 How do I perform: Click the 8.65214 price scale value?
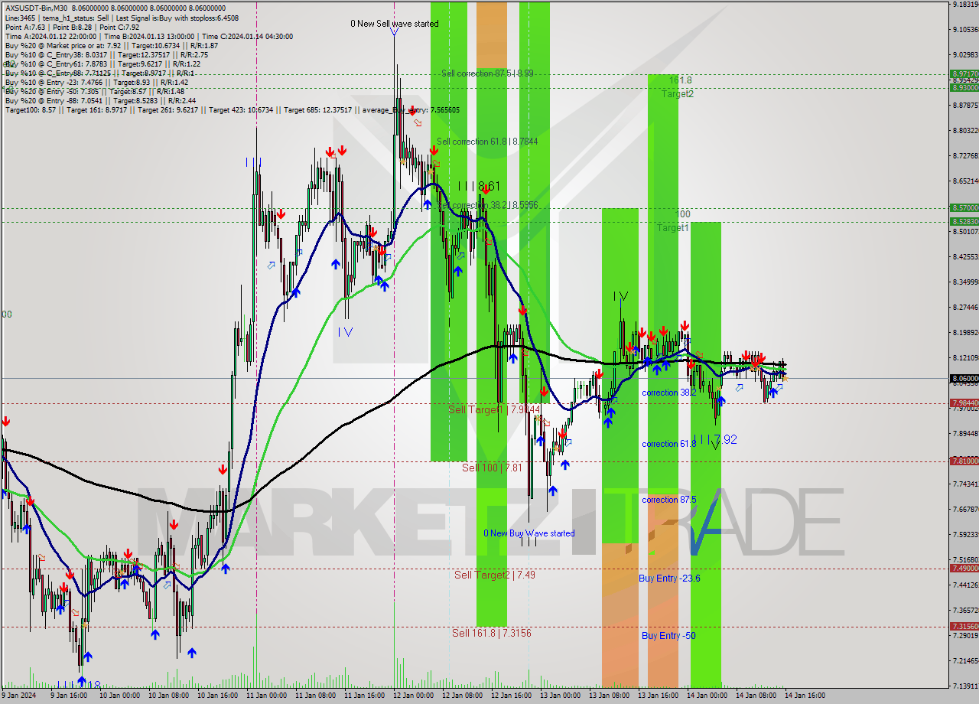pos(965,181)
